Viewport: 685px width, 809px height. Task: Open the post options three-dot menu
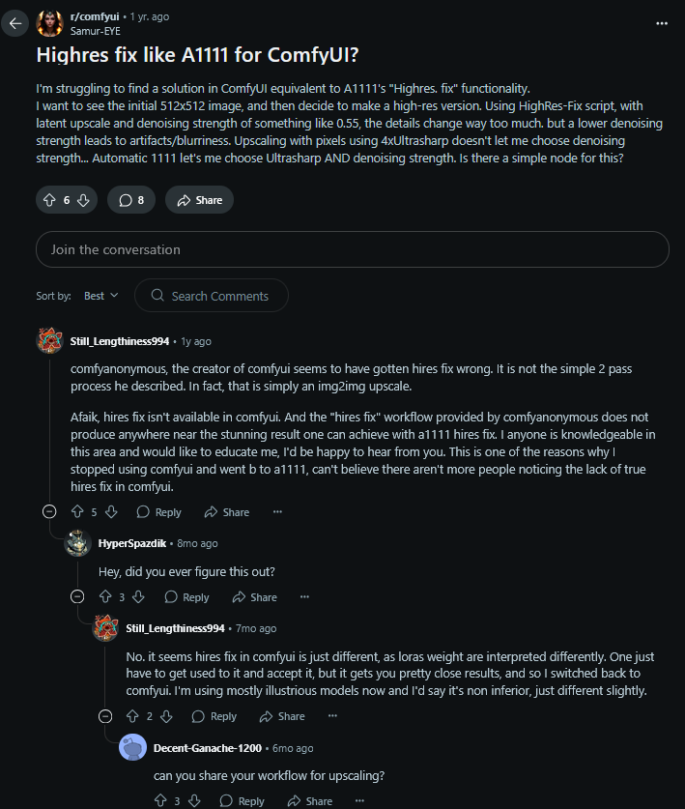(662, 23)
